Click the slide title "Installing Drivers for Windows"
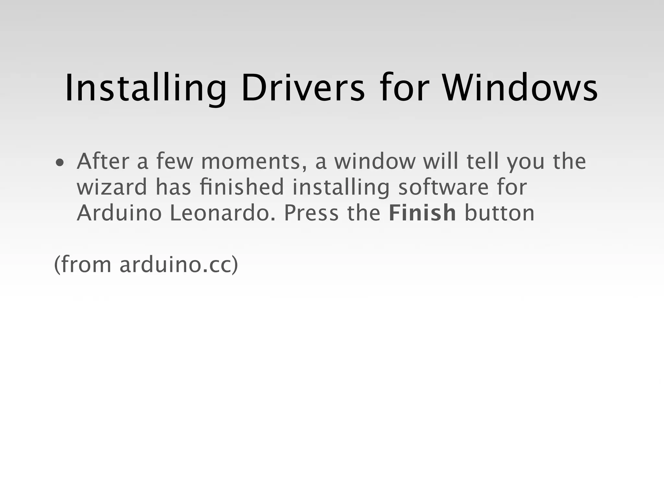 point(331,89)
